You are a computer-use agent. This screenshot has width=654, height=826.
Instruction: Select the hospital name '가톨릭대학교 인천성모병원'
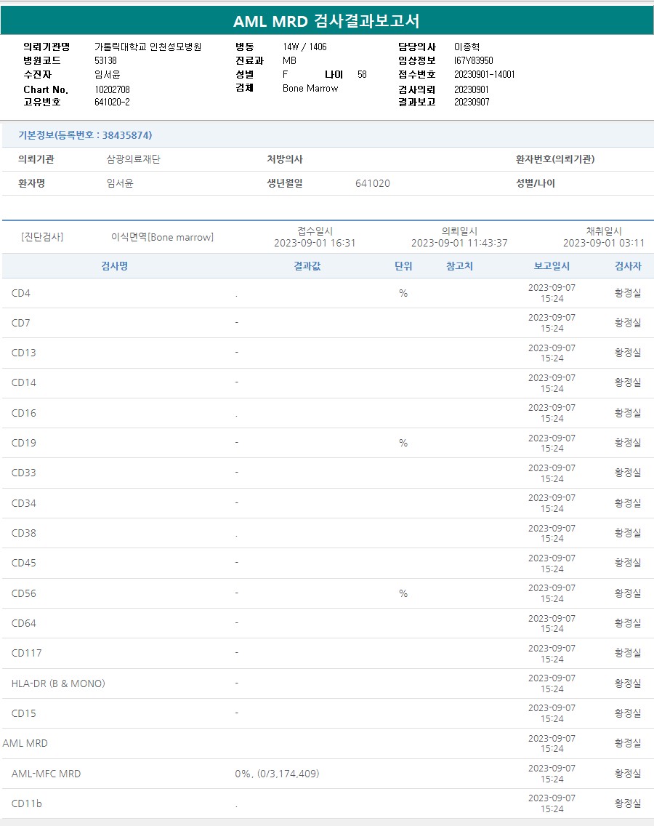click(x=148, y=47)
